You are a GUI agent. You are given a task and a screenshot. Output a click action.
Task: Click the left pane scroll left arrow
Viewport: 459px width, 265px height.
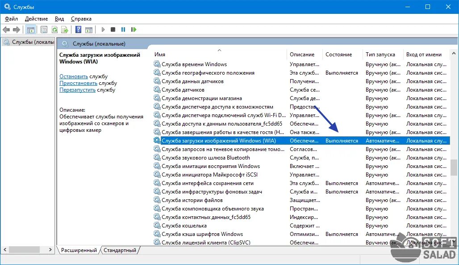[x=5, y=250]
